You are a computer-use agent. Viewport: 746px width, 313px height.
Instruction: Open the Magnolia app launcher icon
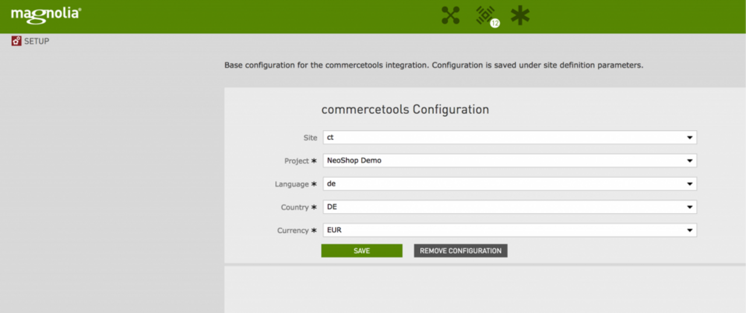tap(451, 16)
